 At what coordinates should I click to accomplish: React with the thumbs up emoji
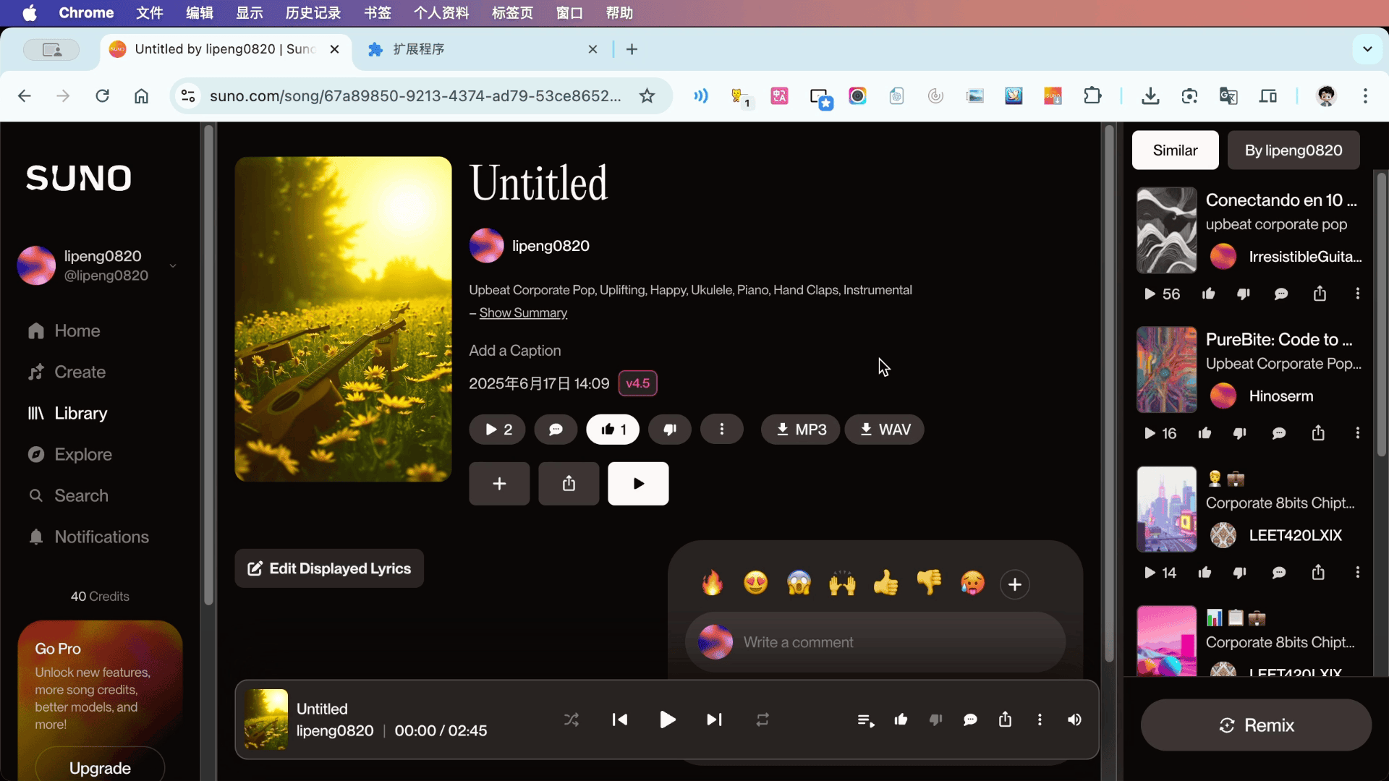tap(886, 583)
